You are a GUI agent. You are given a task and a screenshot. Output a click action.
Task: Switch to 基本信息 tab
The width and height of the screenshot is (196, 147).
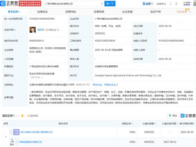click(x=14, y=12)
